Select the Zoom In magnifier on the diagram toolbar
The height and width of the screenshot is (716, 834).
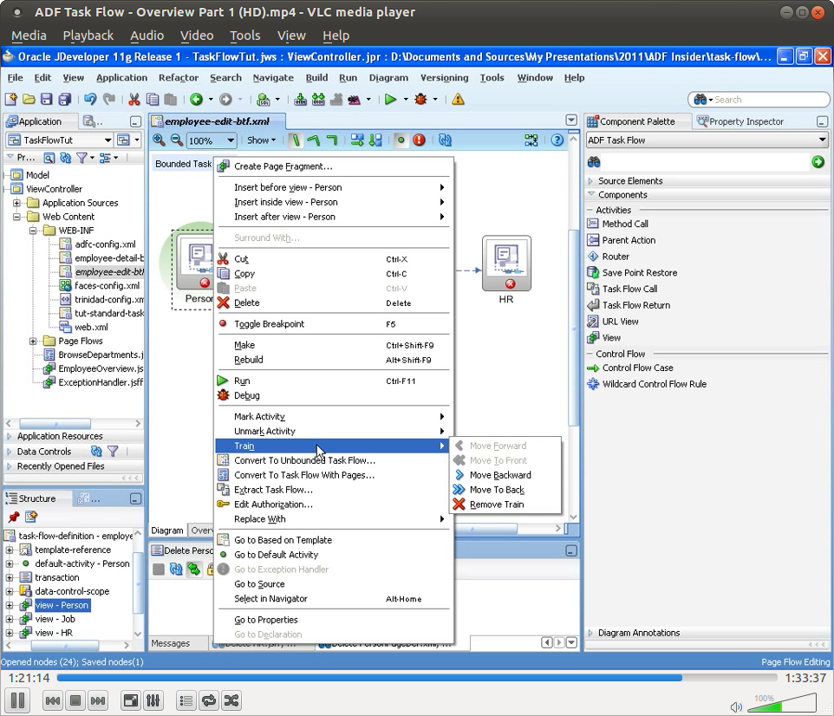[160, 140]
